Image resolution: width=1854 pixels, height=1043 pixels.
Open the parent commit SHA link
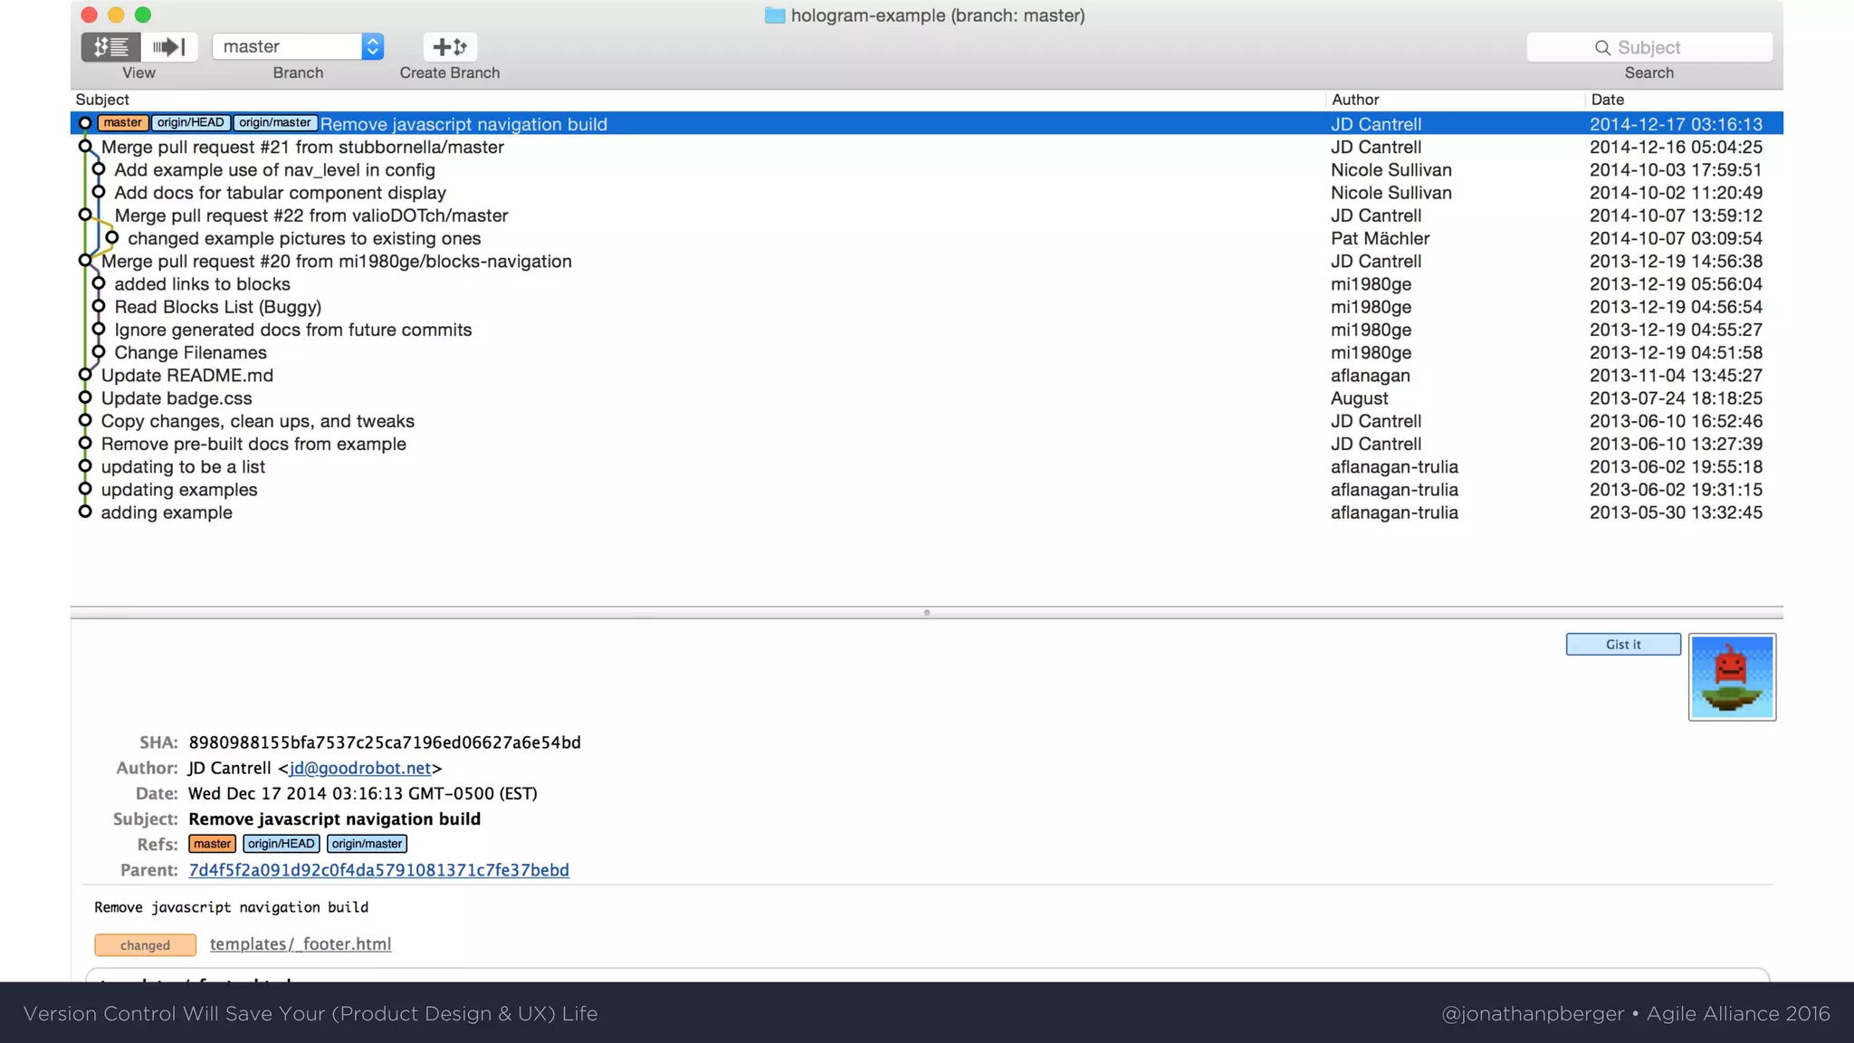coord(378,870)
